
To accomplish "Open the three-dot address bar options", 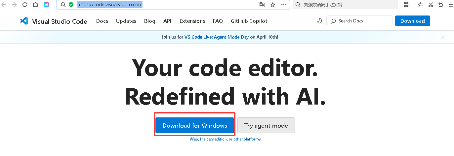I will [283, 5].
